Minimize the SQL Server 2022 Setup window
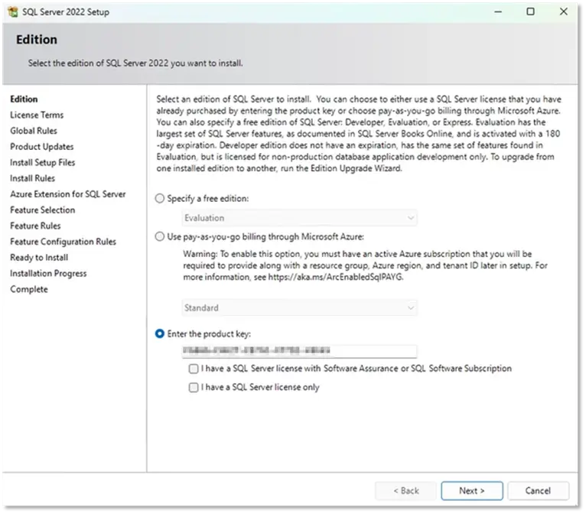Screen dimensions: 586x514 pos(498,11)
